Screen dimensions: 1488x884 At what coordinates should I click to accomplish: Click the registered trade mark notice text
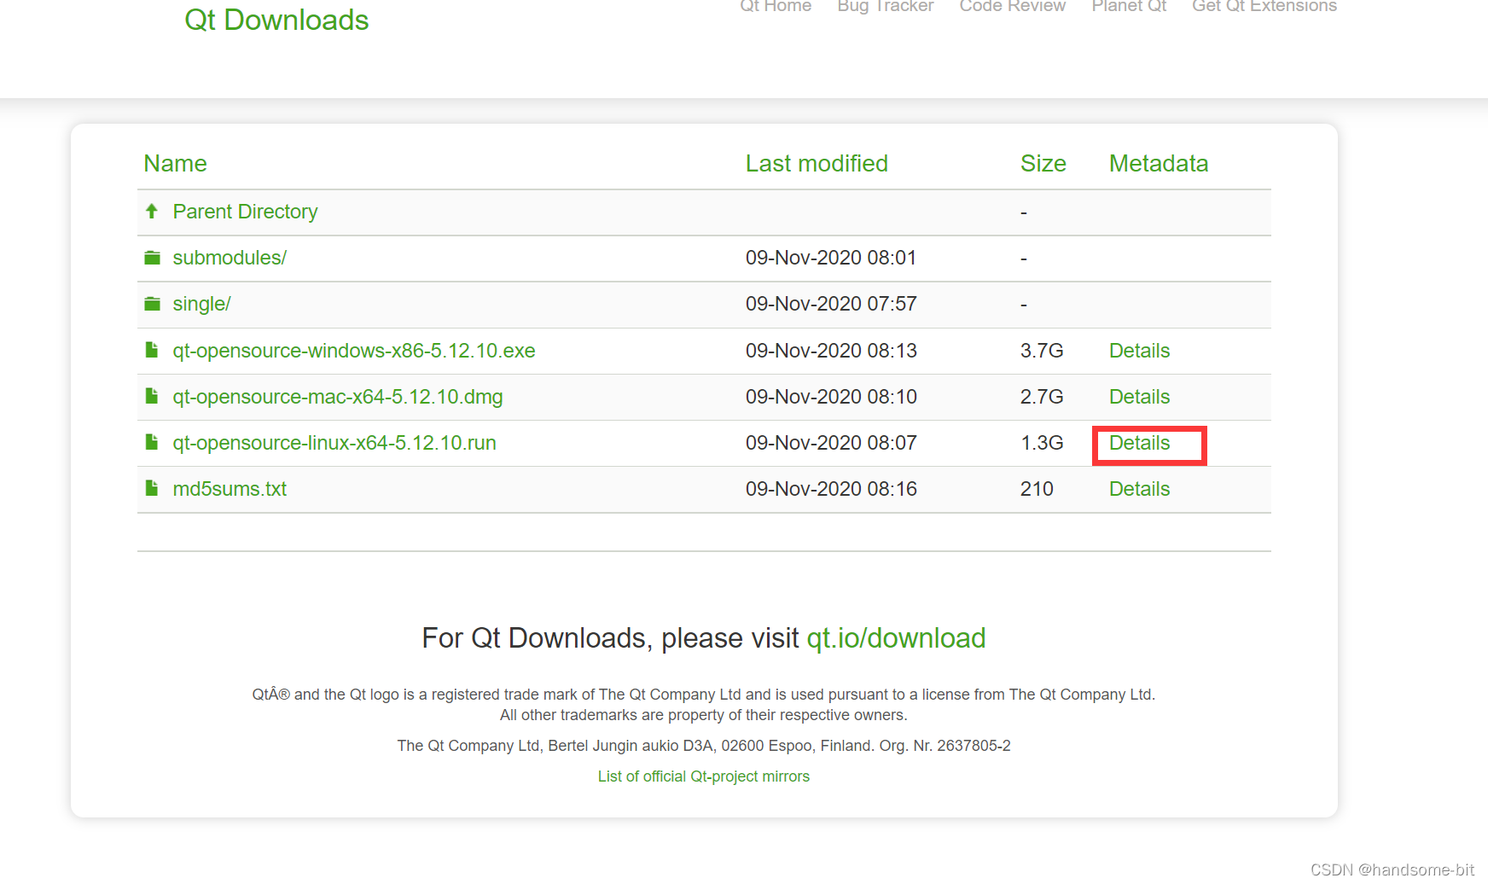click(x=704, y=695)
